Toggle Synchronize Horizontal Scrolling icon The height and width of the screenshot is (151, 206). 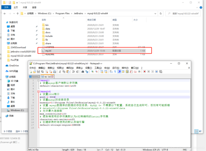click(105, 72)
